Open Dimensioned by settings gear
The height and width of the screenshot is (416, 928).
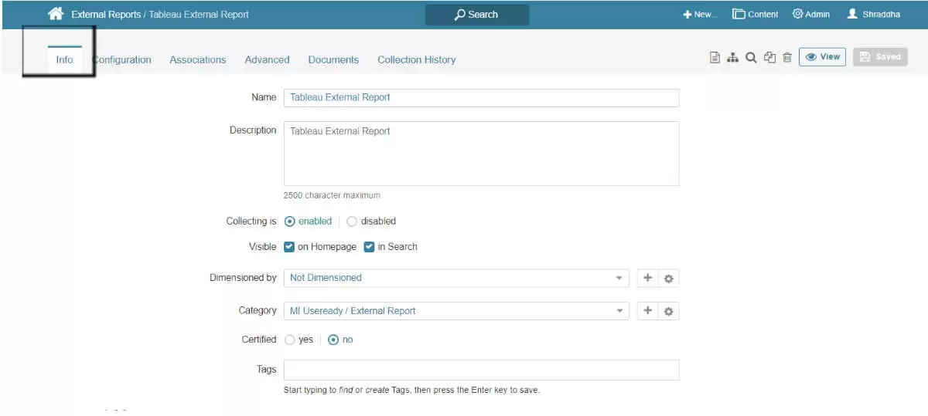(669, 278)
